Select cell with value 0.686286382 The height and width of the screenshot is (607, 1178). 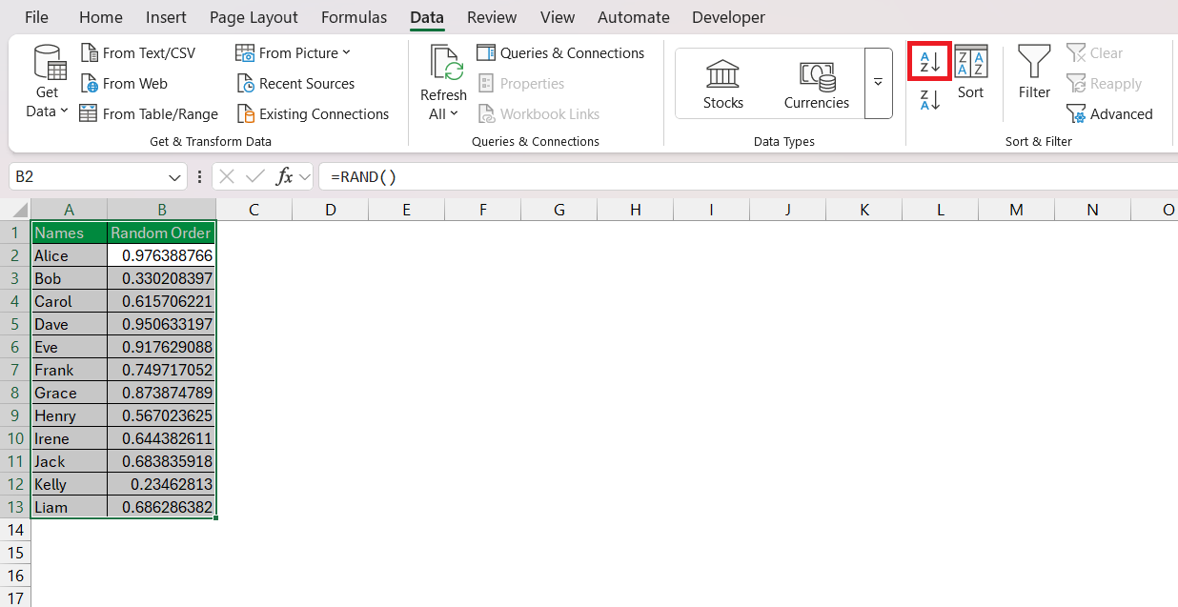pyautogui.click(x=162, y=507)
